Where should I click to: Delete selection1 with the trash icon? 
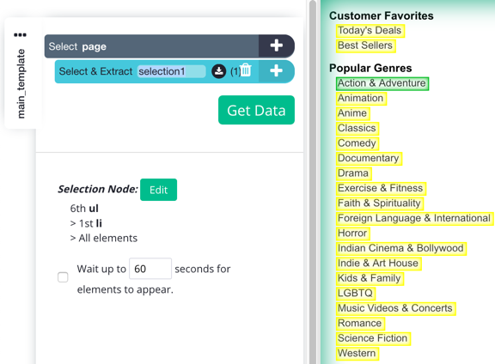[x=246, y=70]
